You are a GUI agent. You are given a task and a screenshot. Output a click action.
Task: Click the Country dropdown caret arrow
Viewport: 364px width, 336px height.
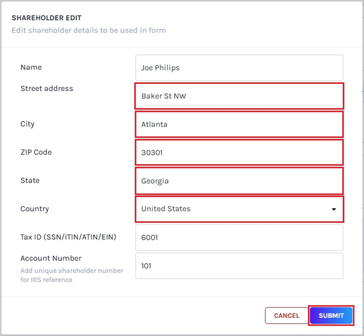point(334,209)
